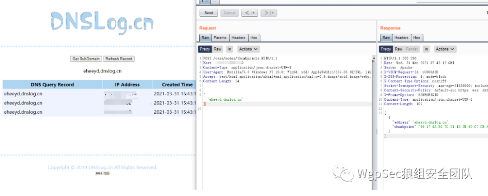The height and width of the screenshot is (196, 488).
Task: Switch Response editor to Raw mode
Action: 399,49
